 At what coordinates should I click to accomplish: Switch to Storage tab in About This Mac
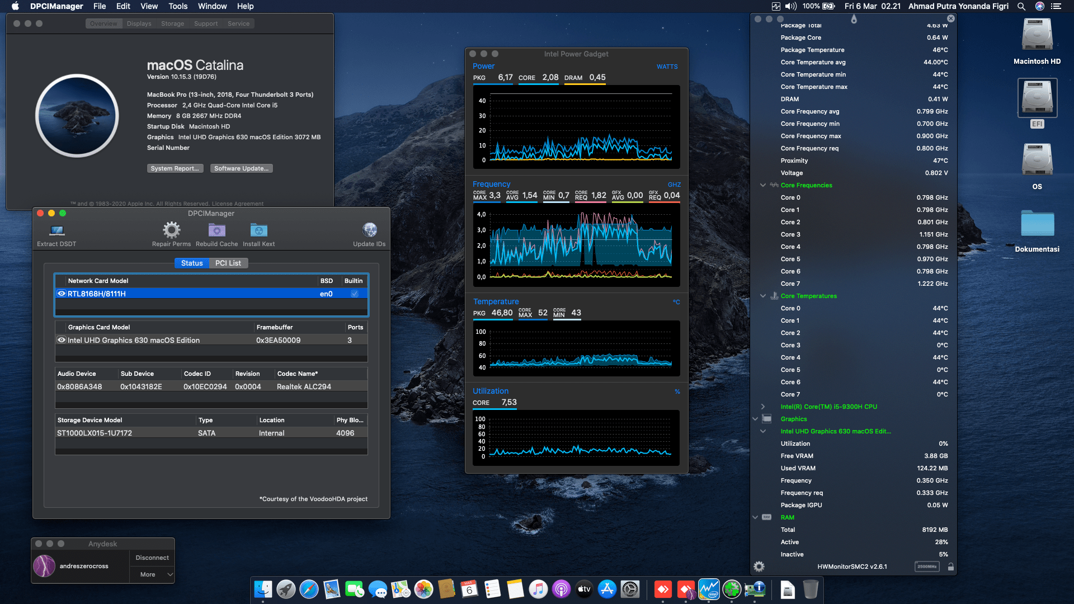point(172,23)
